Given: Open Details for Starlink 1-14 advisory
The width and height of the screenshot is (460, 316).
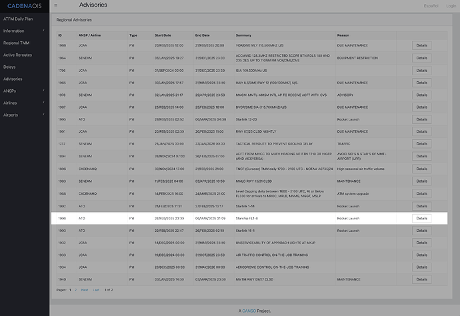Looking at the screenshot, I should [x=421, y=206].
